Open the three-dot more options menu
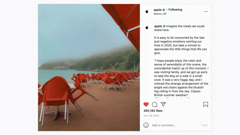The height and width of the screenshot is (135, 240). [x=206, y=12]
